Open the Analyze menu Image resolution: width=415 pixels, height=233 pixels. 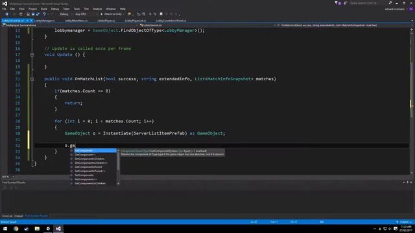(x=97, y=8)
